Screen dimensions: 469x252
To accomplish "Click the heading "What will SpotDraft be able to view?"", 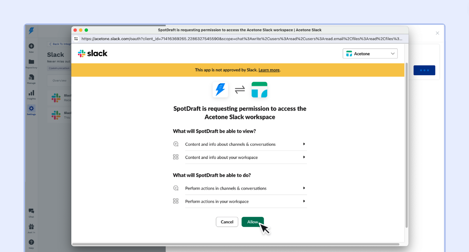I will click(214, 131).
